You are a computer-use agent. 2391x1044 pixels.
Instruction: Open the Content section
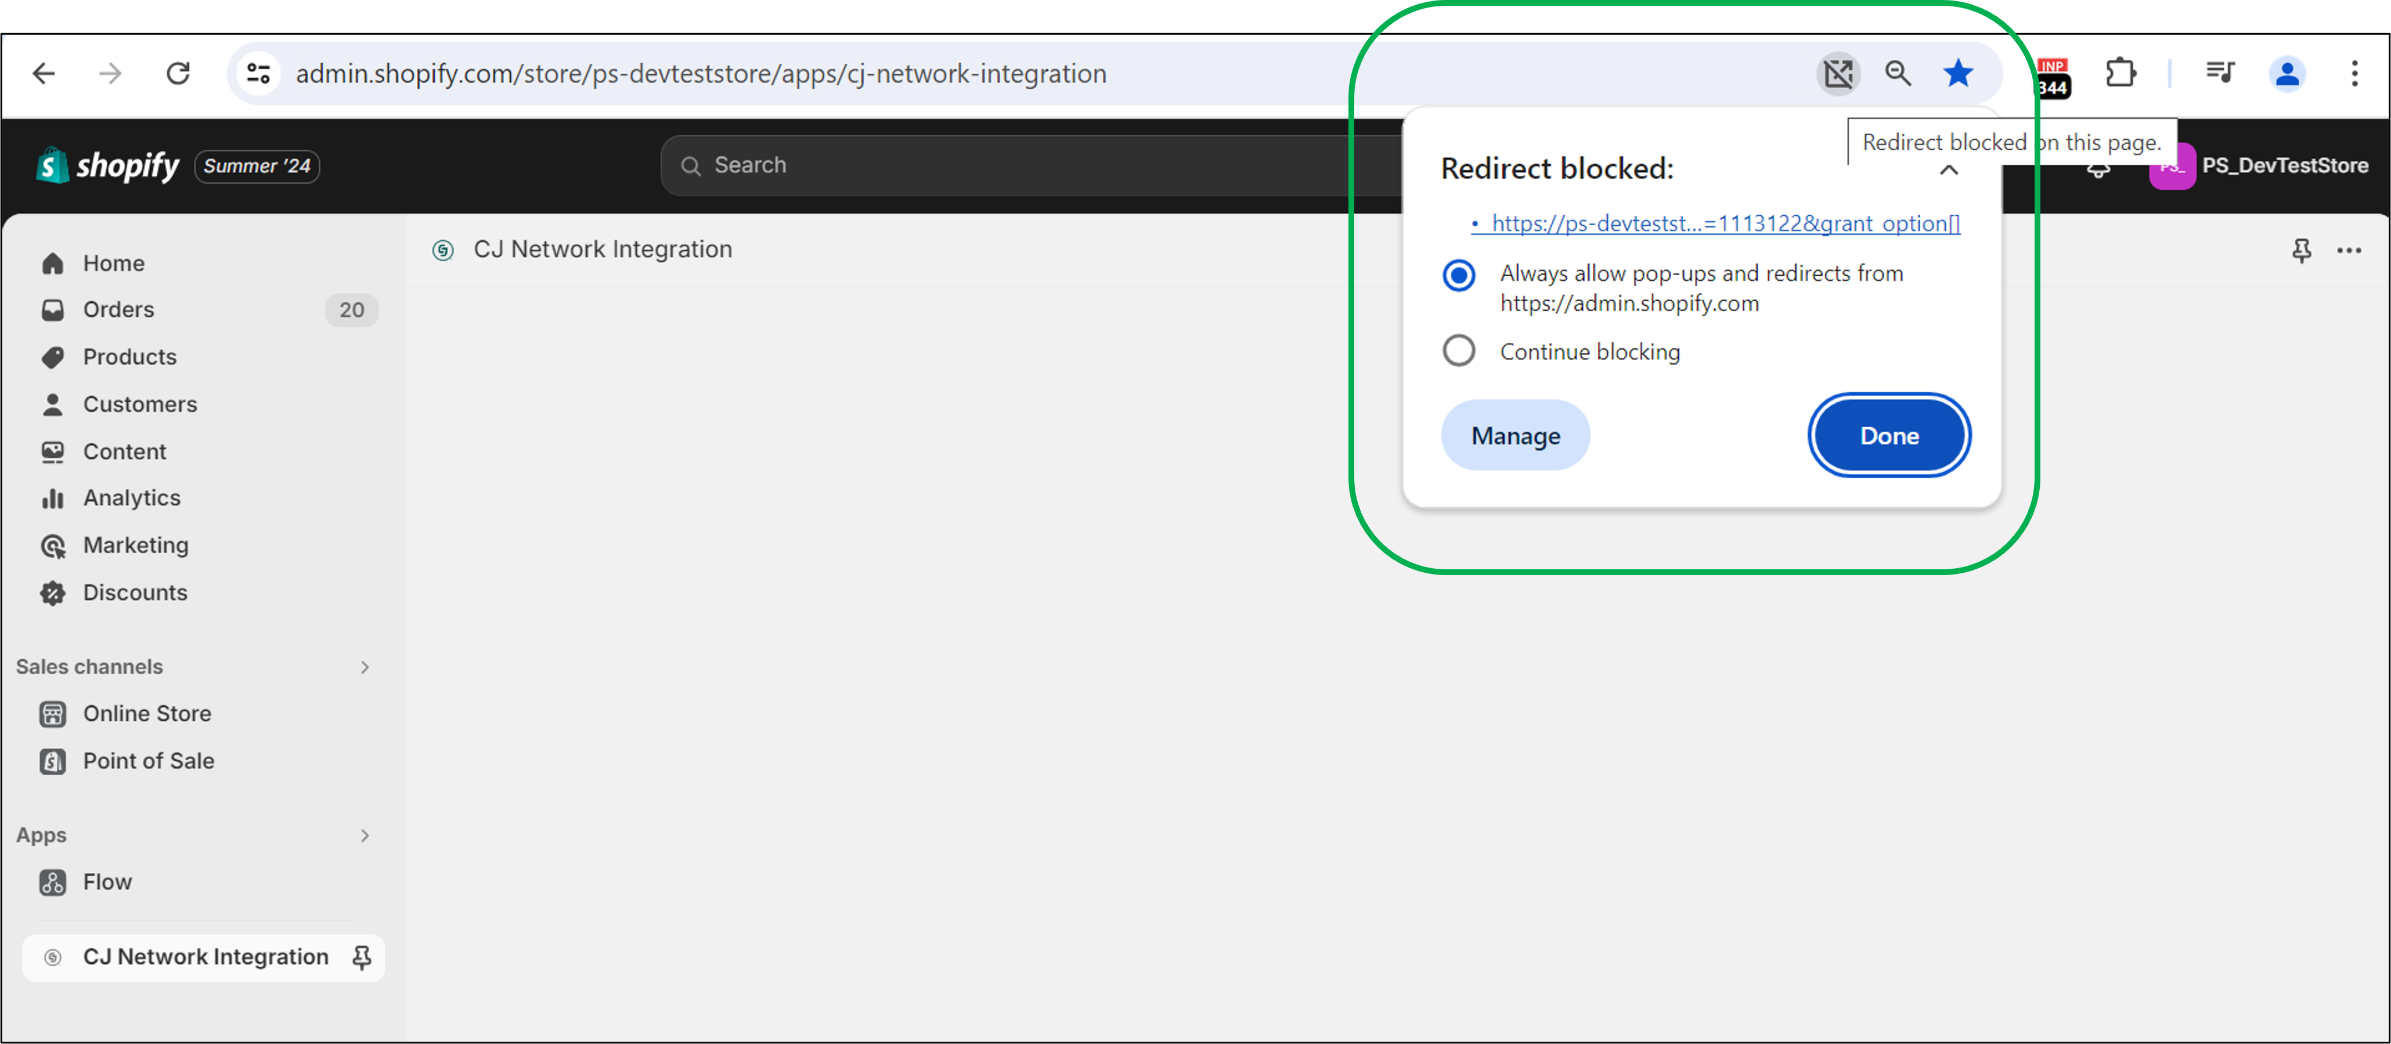(x=125, y=451)
